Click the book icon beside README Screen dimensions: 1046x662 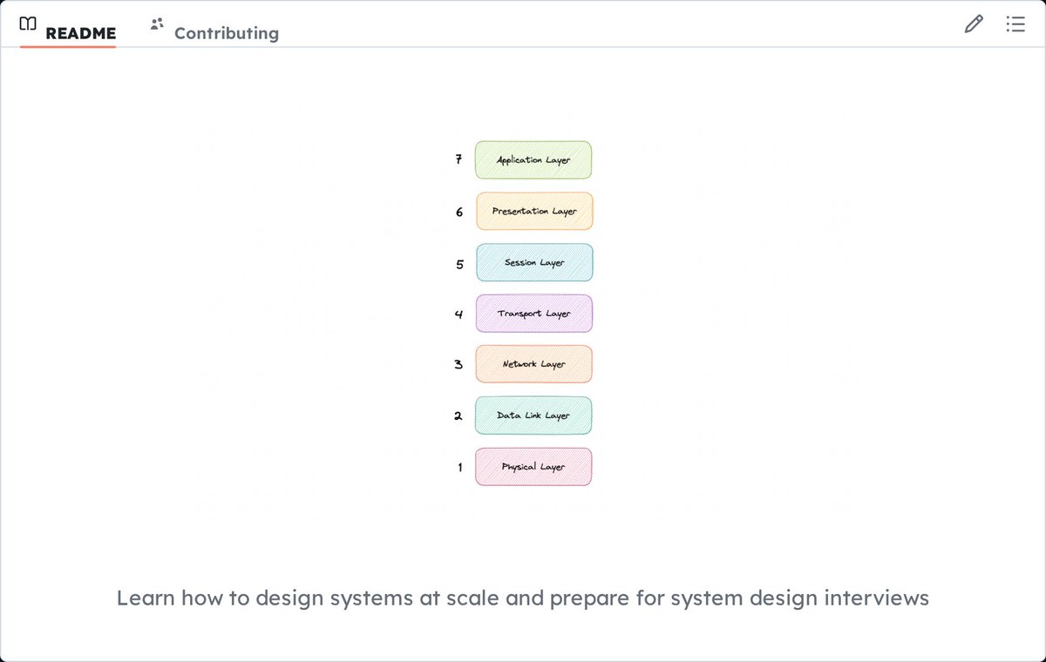29,24
